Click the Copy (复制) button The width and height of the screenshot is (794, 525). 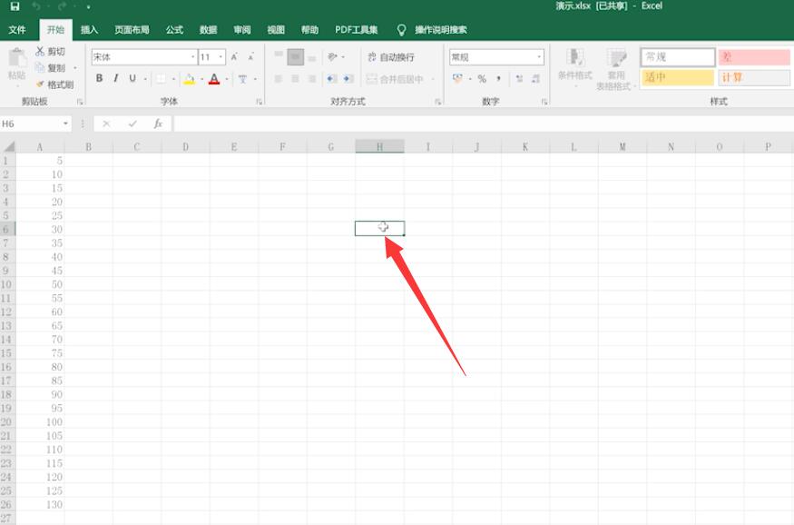tap(51, 68)
